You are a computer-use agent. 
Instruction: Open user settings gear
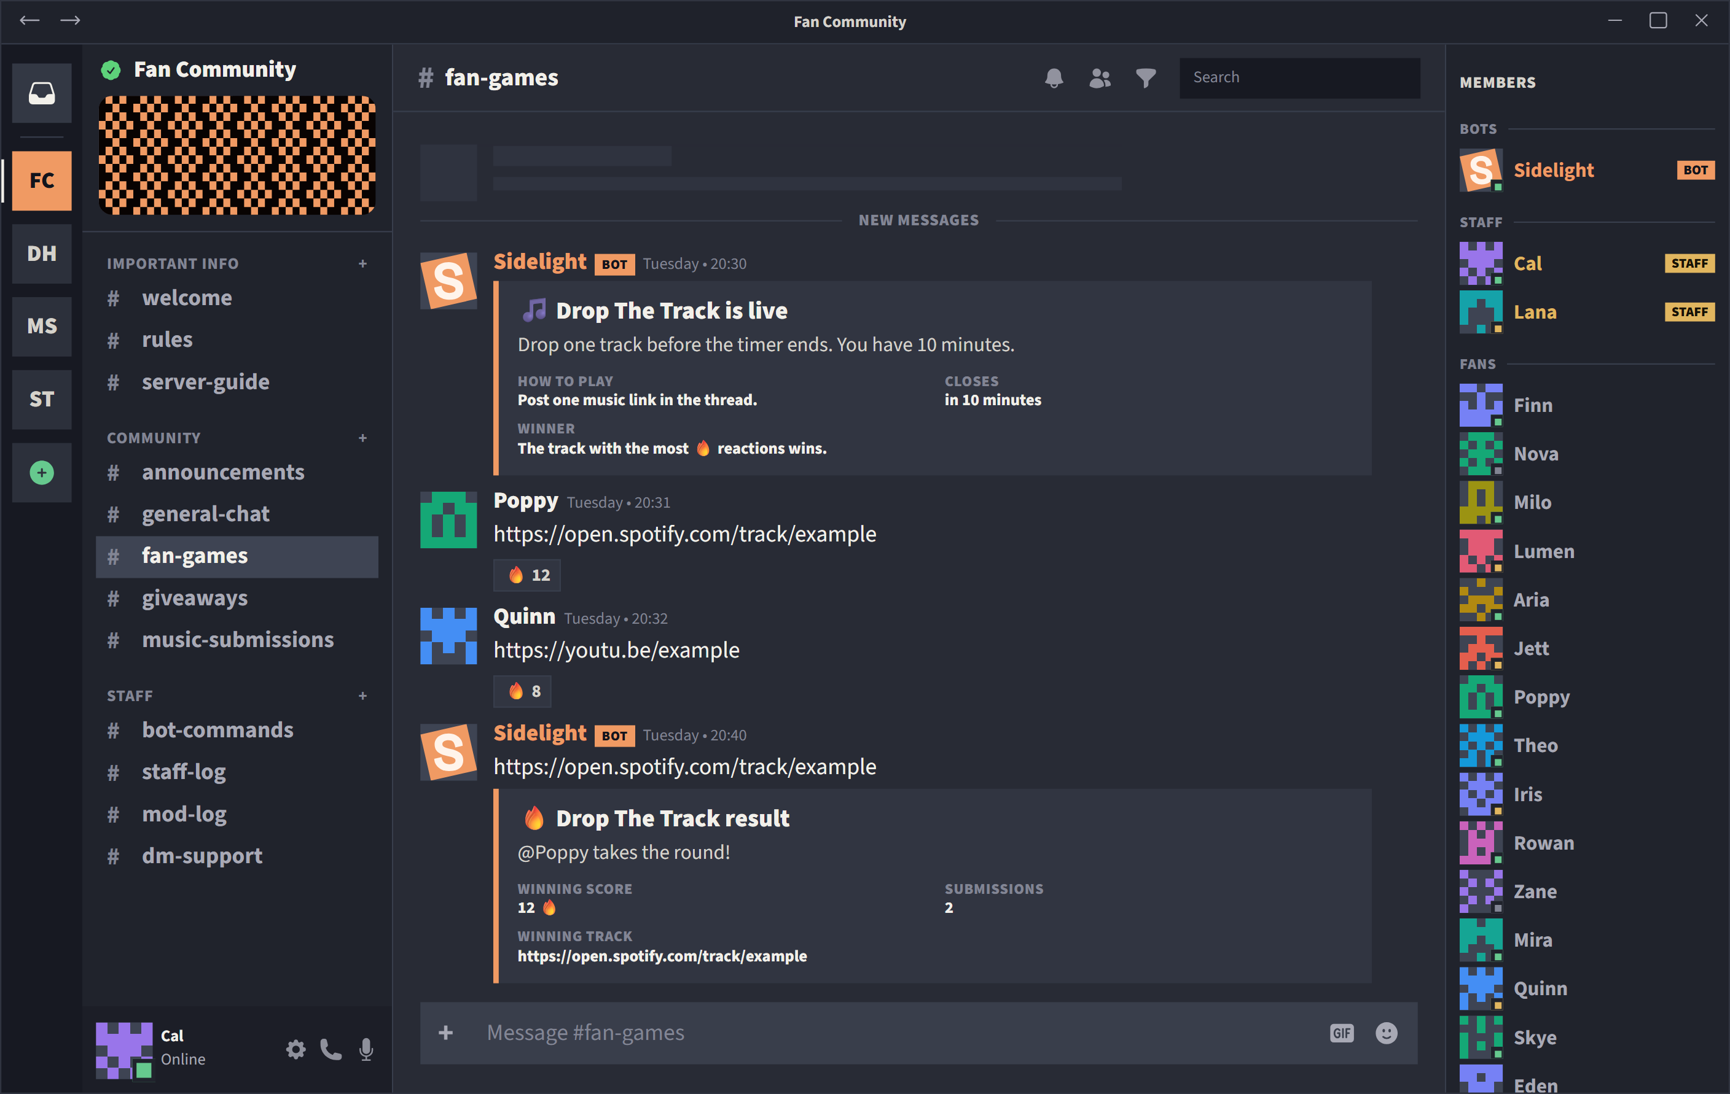(296, 1050)
